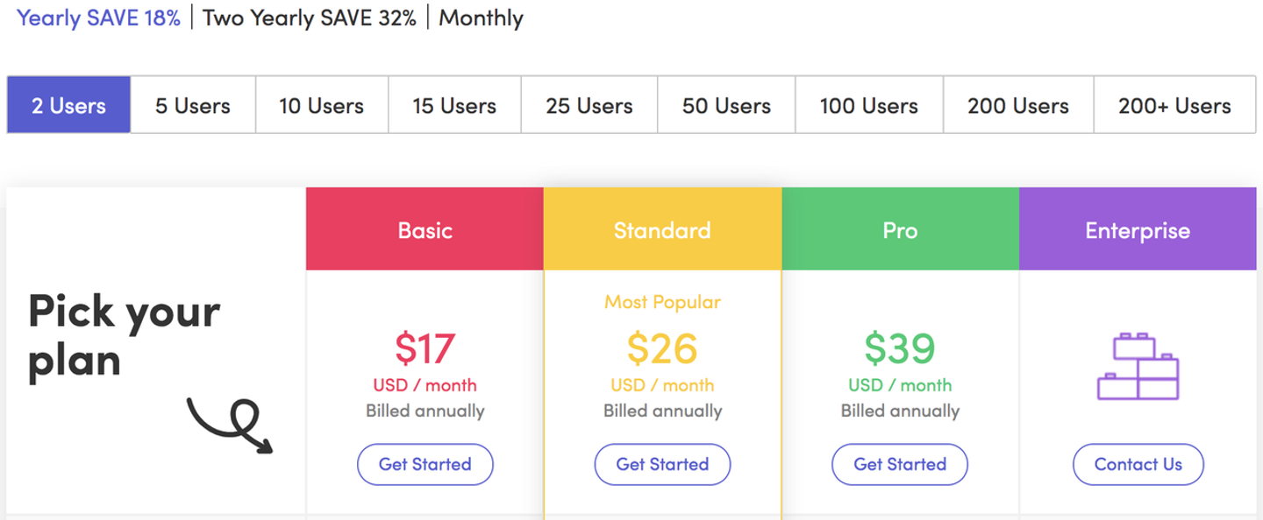Open the 200 Users tier
Screen dimensions: 1263x520
1018,105
